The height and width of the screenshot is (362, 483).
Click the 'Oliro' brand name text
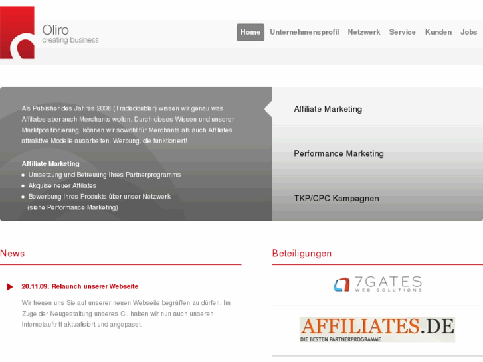pos(55,30)
